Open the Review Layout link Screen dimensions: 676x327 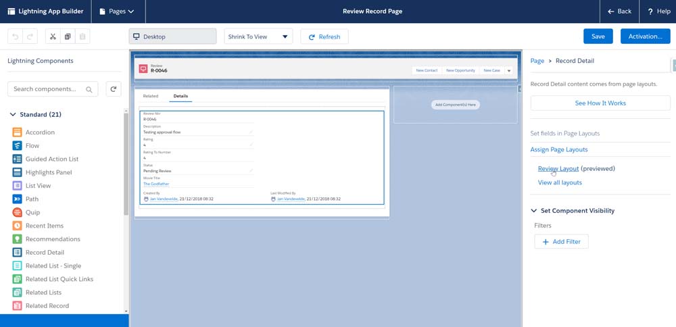pos(558,168)
